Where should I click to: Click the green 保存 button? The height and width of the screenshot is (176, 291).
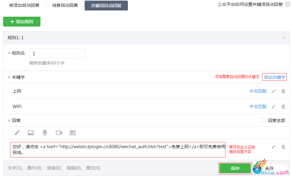pos(235,168)
